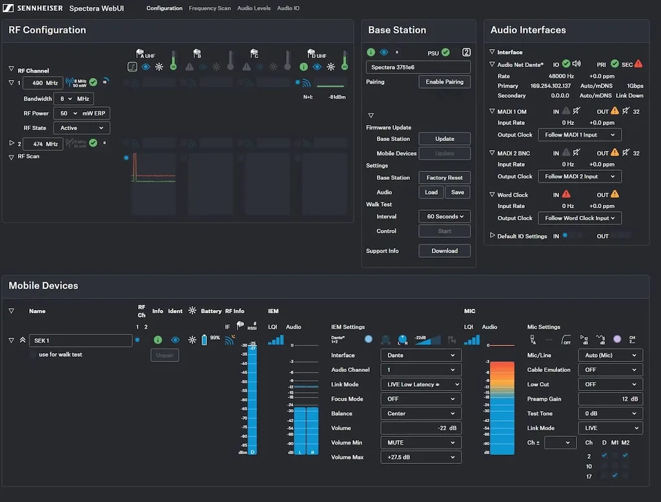
Task: Click double-chevron collapse icon beside SEK 1
Action: pyautogui.click(x=23, y=340)
